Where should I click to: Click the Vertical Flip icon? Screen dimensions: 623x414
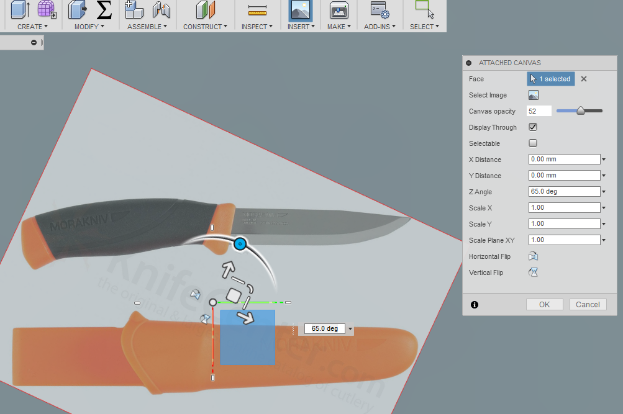tap(533, 272)
